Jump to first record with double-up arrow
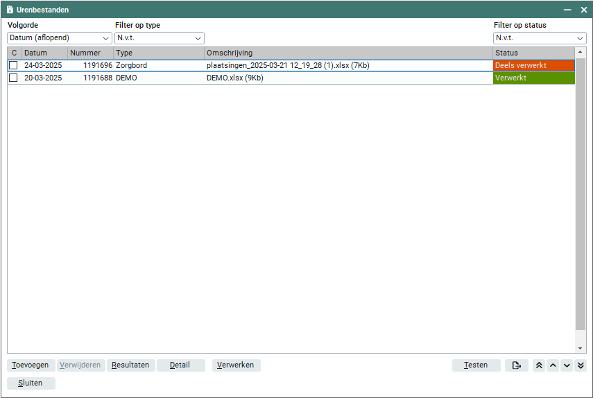 coord(539,365)
